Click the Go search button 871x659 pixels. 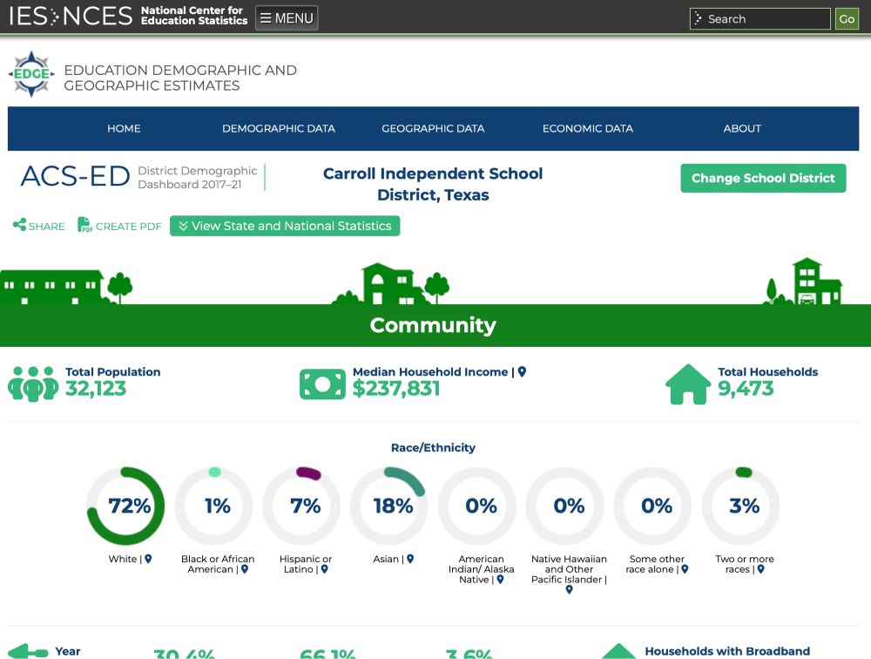pyautogui.click(x=847, y=18)
